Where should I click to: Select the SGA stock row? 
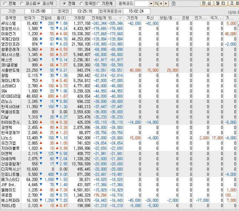[119, 91]
